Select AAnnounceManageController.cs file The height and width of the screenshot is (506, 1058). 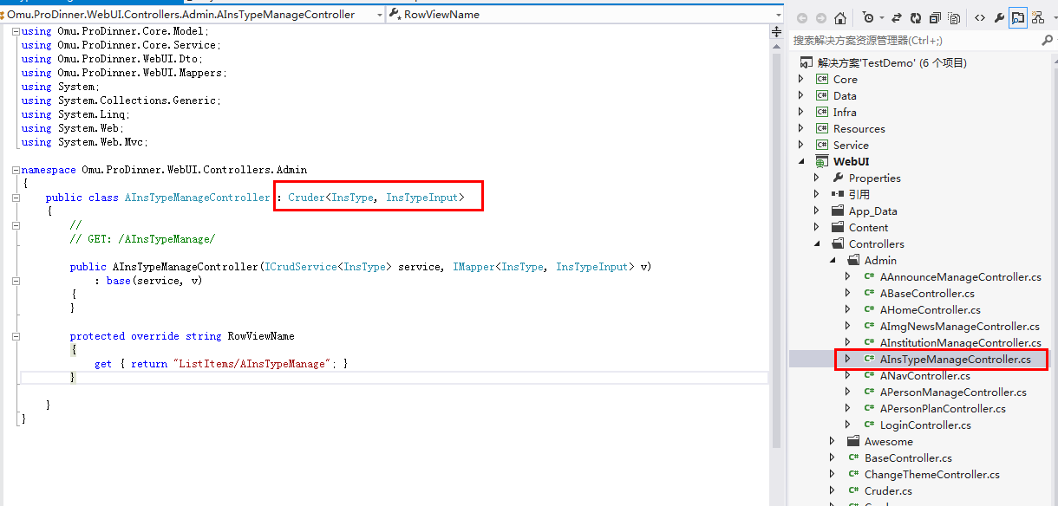960,276
